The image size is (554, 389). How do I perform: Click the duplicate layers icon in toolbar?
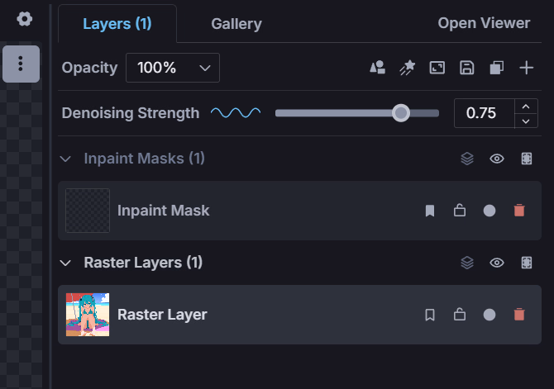(x=496, y=68)
